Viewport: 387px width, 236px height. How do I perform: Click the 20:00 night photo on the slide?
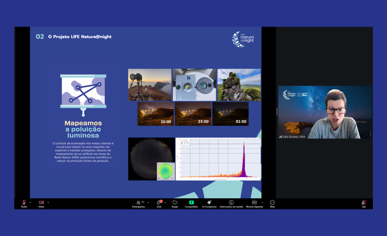[155, 114]
